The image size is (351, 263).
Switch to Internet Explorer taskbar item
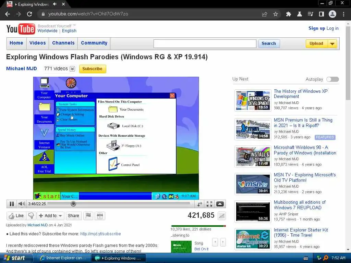tap(63, 258)
